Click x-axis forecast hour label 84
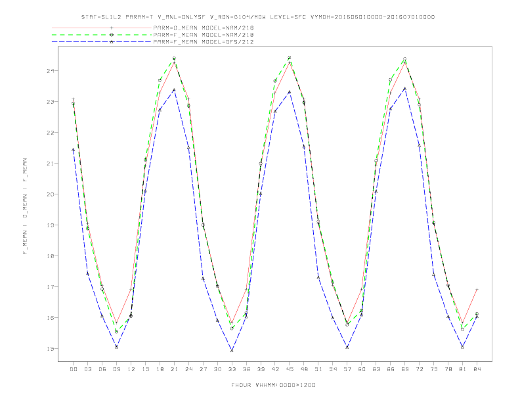 tap(477, 369)
